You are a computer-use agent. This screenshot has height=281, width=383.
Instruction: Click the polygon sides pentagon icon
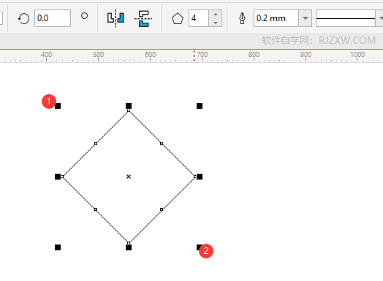pos(178,18)
